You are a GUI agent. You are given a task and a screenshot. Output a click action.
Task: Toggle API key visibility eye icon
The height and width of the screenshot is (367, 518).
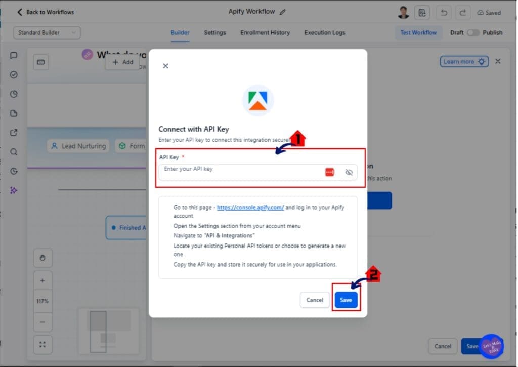349,172
